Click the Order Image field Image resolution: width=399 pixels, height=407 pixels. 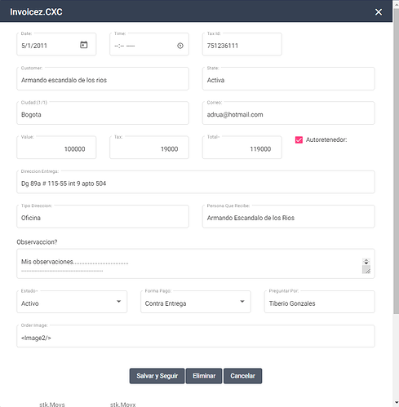pyautogui.click(x=196, y=336)
